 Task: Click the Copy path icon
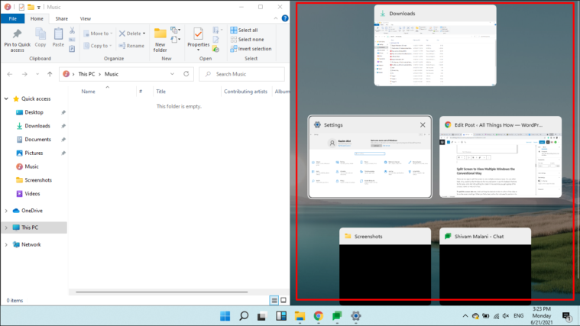click(72, 40)
